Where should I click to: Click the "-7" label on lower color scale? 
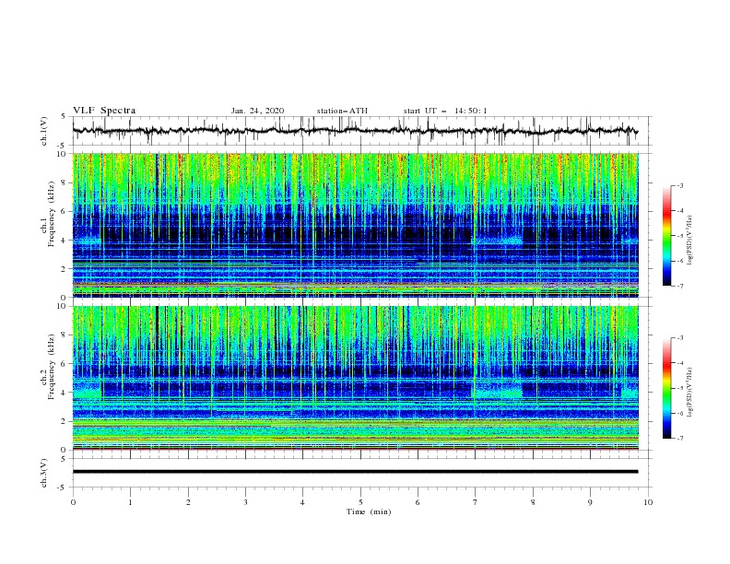tap(679, 439)
